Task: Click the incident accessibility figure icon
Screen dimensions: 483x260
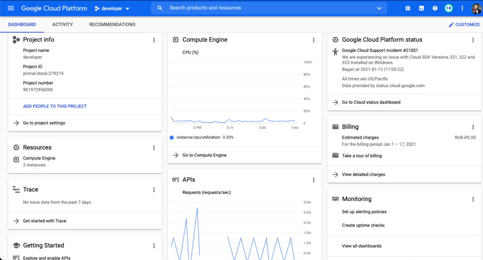Action: pos(335,52)
